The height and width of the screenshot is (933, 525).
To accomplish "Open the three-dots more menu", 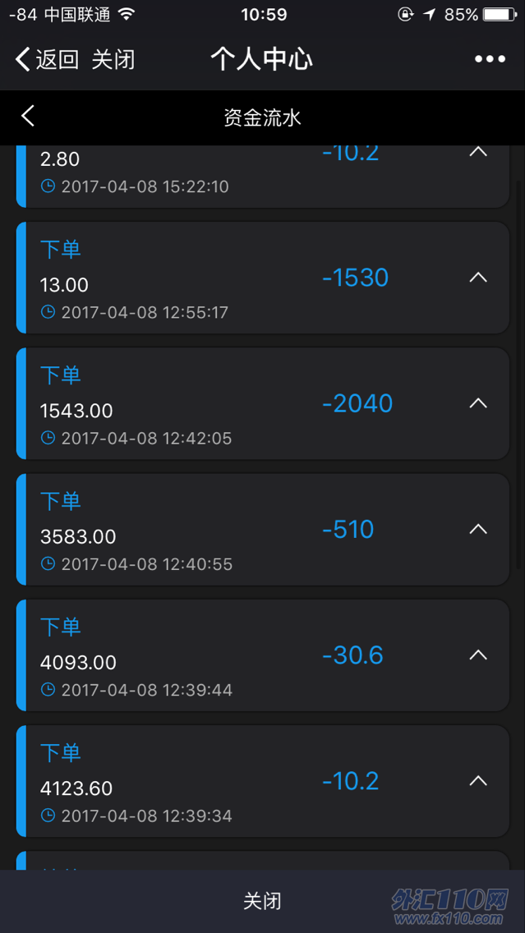I will coord(490,59).
